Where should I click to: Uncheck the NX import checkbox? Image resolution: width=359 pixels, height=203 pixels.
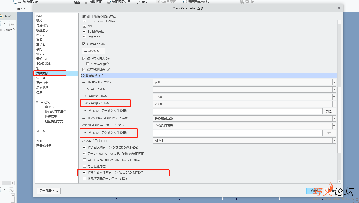point(84,26)
